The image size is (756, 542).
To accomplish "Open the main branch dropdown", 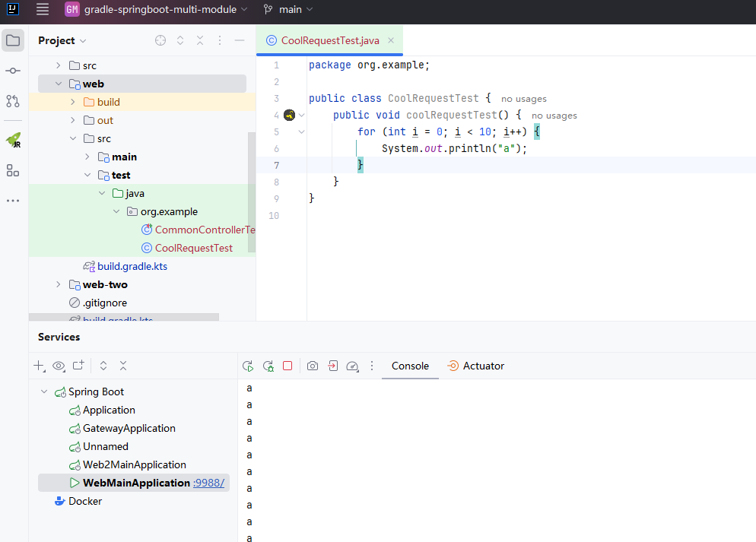I will pos(288,10).
